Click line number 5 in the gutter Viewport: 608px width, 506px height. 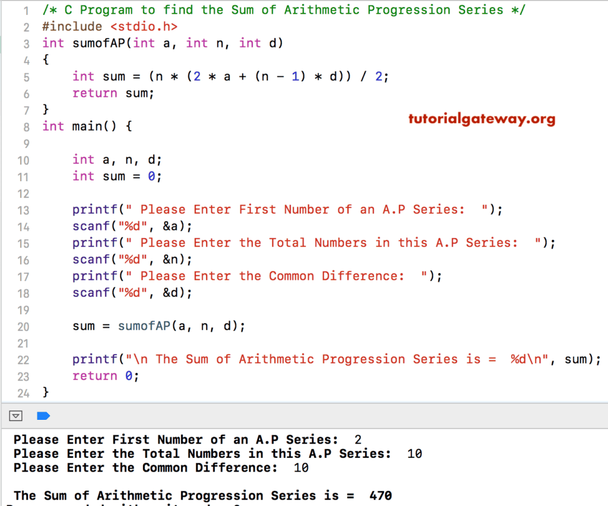point(26,76)
